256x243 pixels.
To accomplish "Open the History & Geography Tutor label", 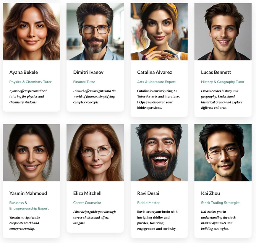I will point(222,82).
